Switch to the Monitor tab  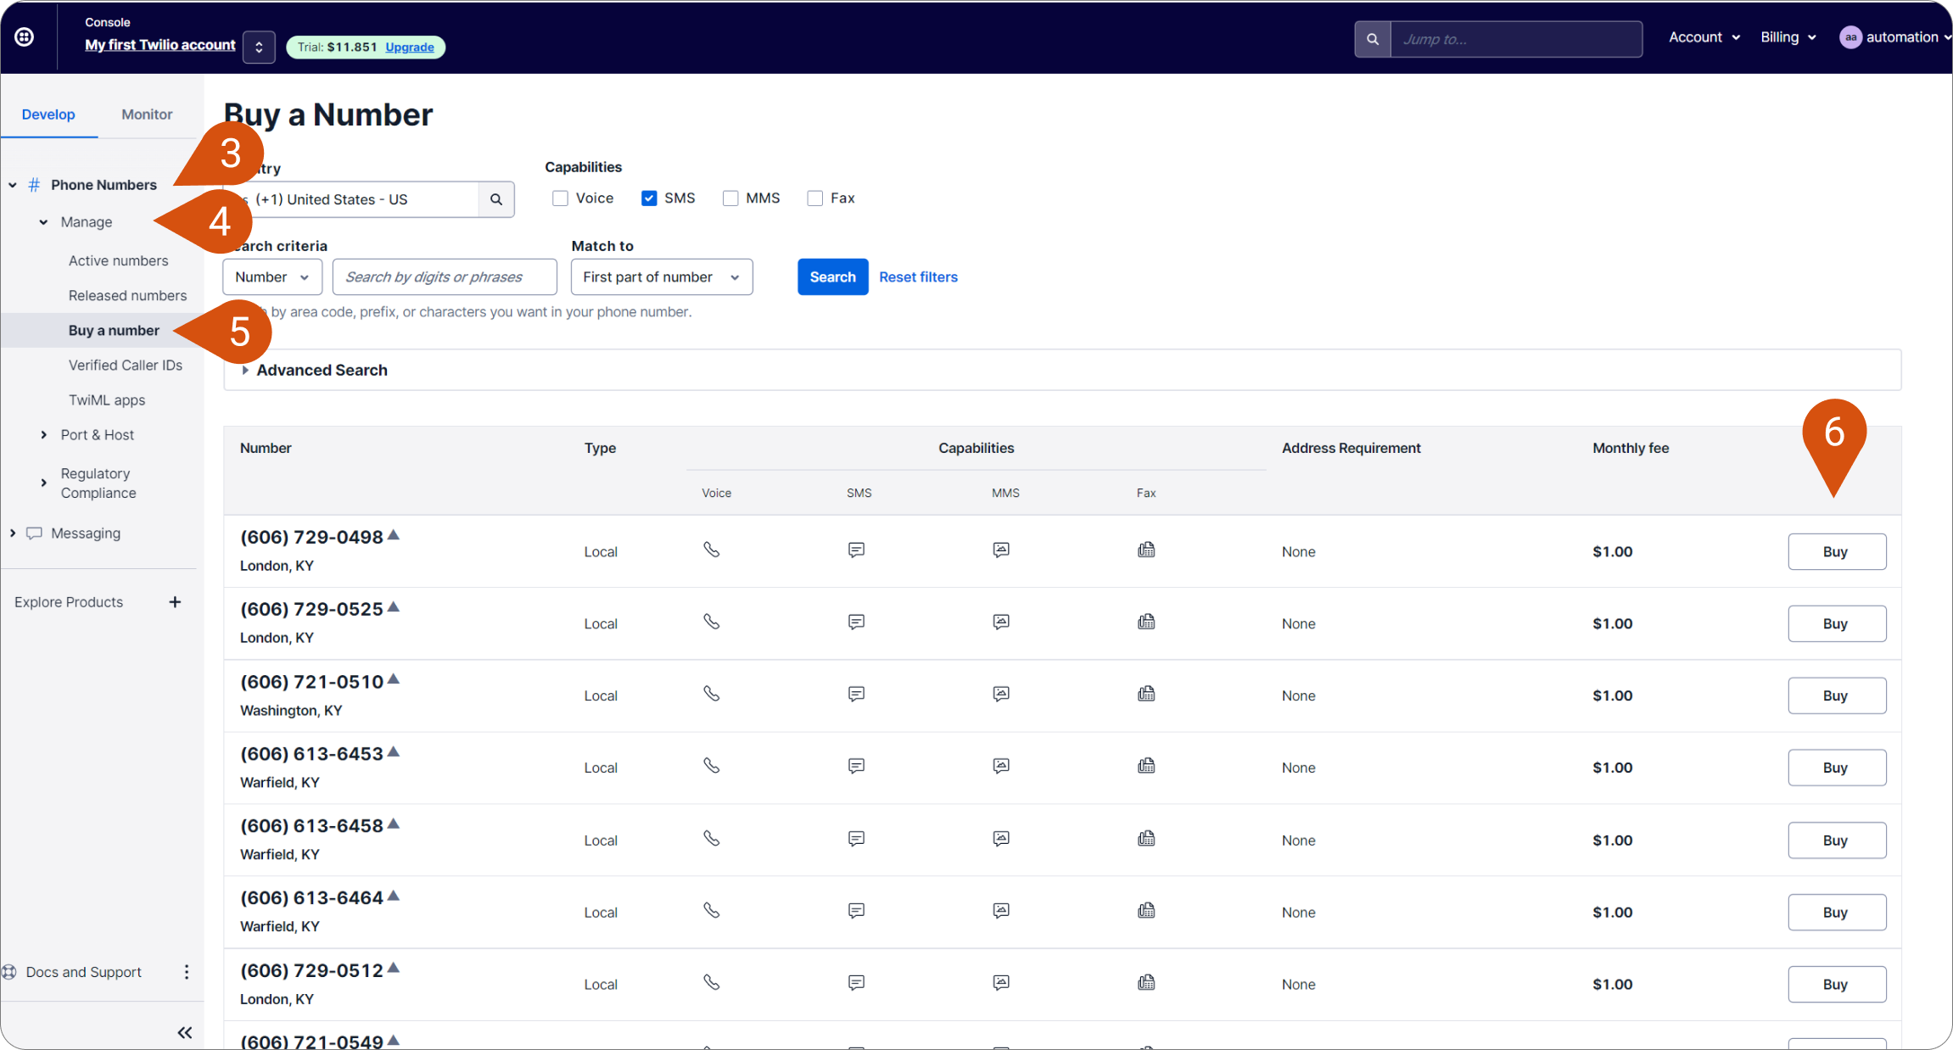[x=147, y=114]
